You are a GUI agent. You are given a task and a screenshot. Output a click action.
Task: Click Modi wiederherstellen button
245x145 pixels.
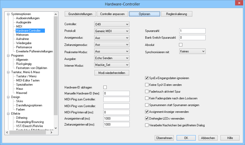(x=112, y=73)
